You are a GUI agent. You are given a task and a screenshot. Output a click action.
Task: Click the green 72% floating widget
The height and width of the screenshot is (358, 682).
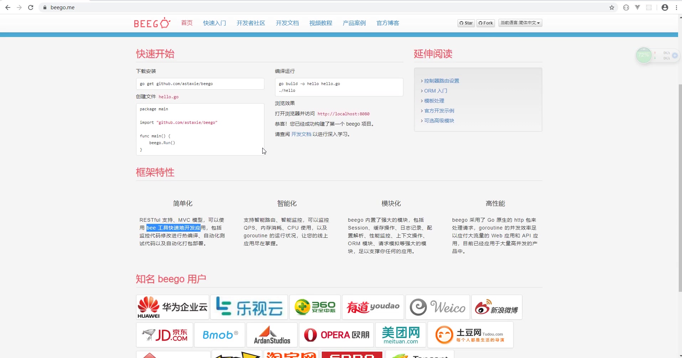pyautogui.click(x=644, y=55)
